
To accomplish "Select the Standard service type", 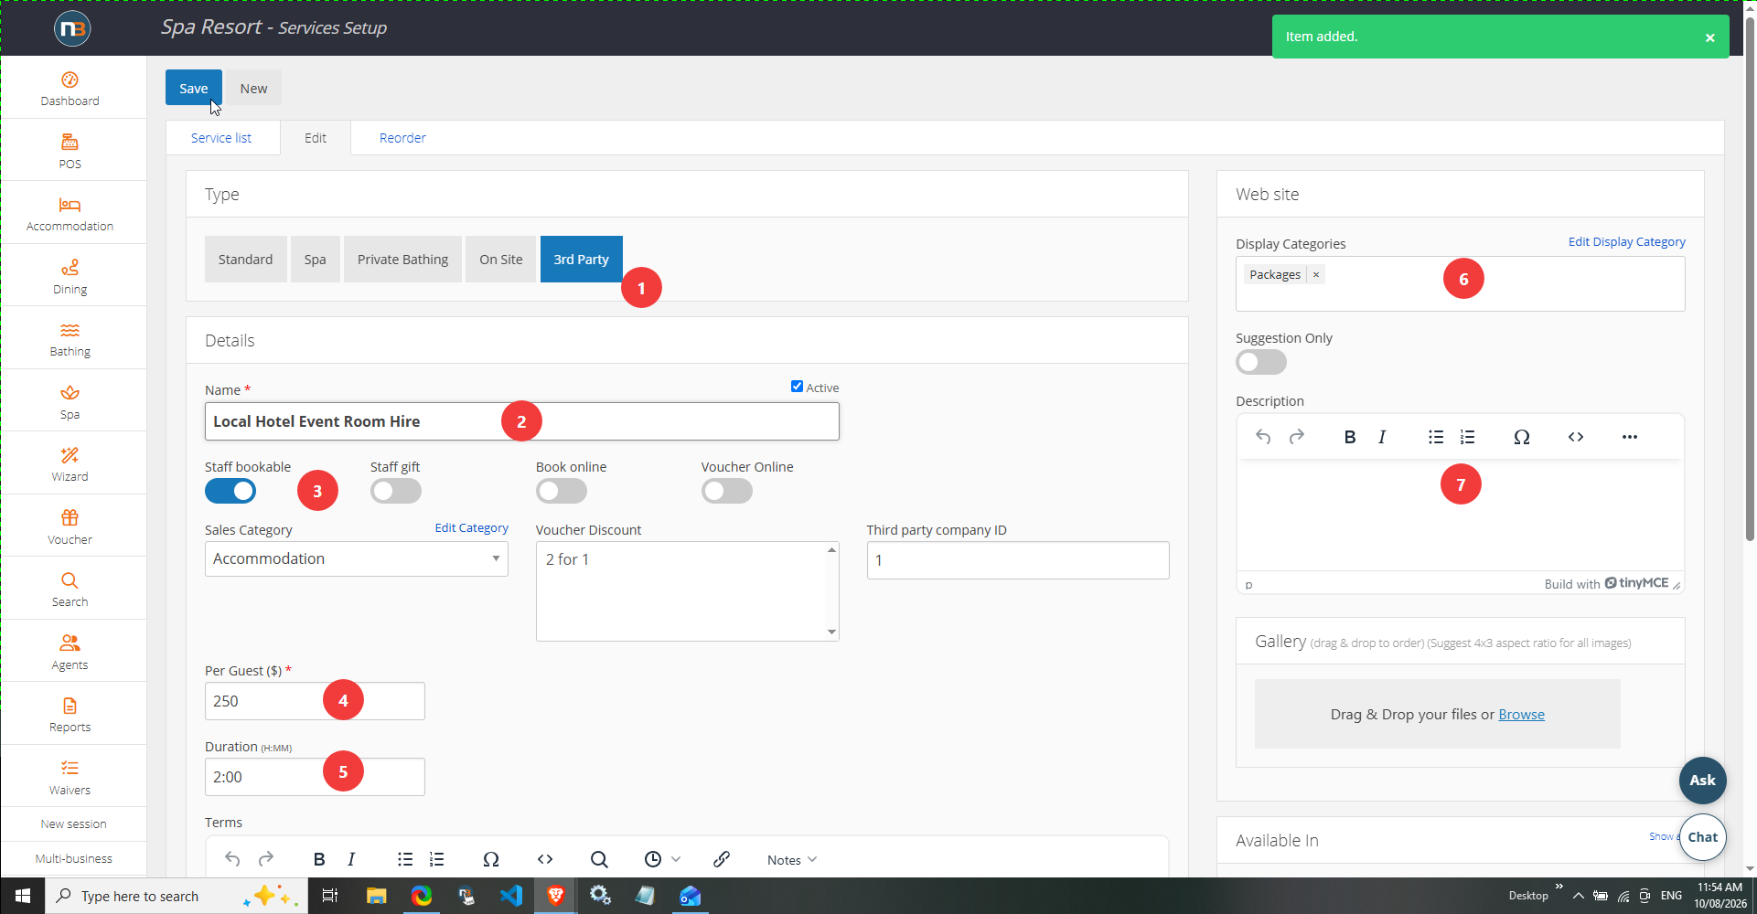I will 245,260.
